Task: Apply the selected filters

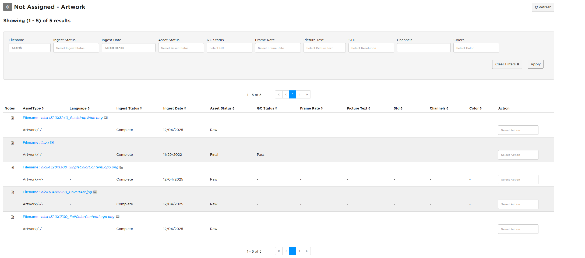Action: pos(535,64)
